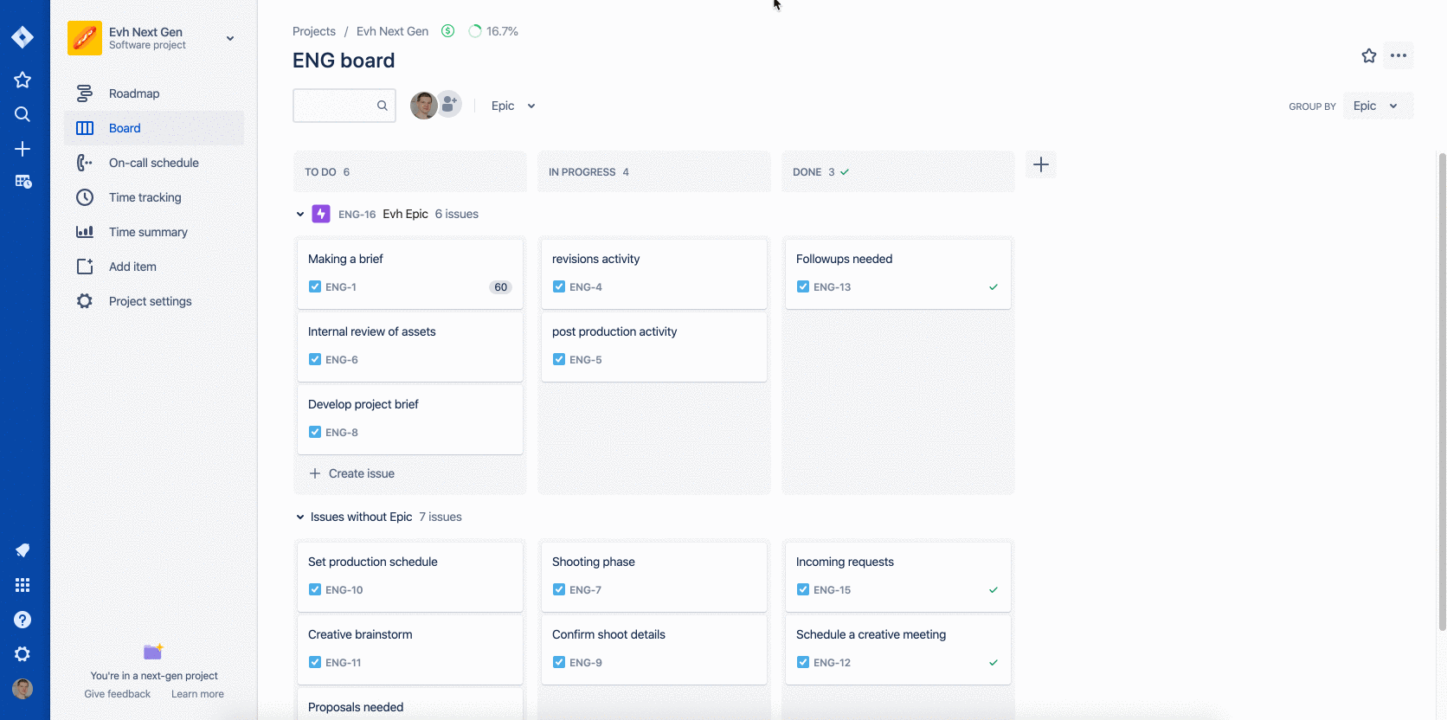Open the board more actions menu
Image resolution: width=1447 pixels, height=720 pixels.
click(x=1398, y=56)
